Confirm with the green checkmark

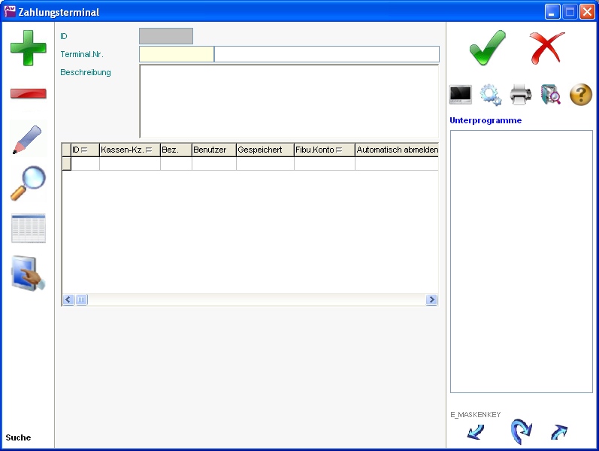pos(487,48)
